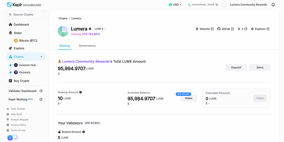Click the Help Desk question icon
The width and height of the screenshot is (284, 142).
coord(8,114)
